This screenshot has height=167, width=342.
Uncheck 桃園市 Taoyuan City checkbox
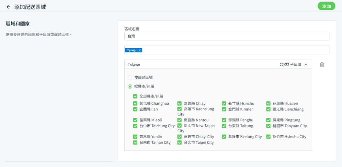point(268,126)
